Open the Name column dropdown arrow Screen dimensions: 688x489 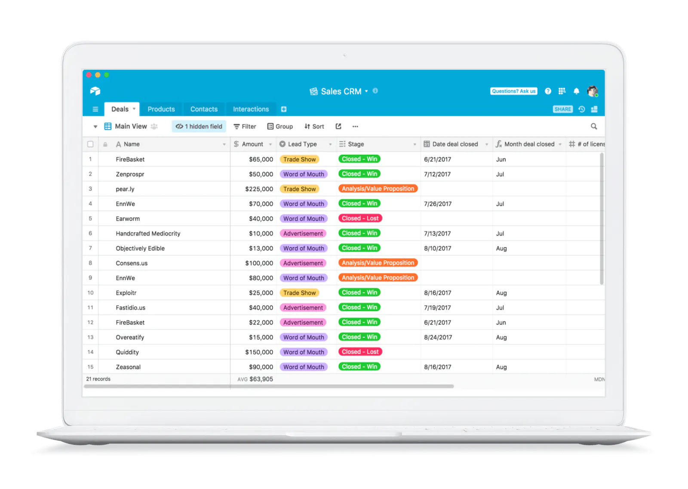point(224,144)
